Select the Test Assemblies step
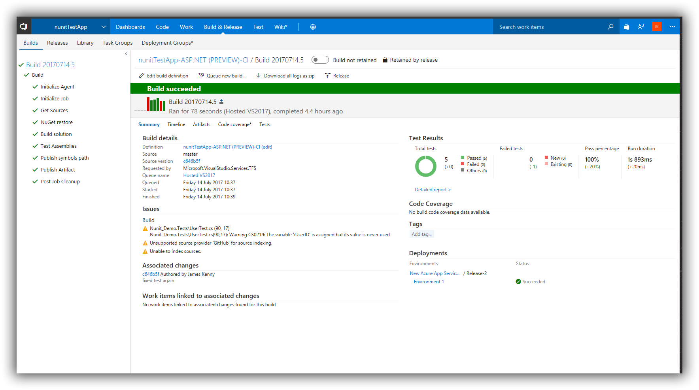699x390 pixels. [59, 146]
